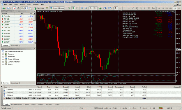182x110 pixels.
Task: Select the Scripts item in Navigator
Action: click(x=10, y=64)
